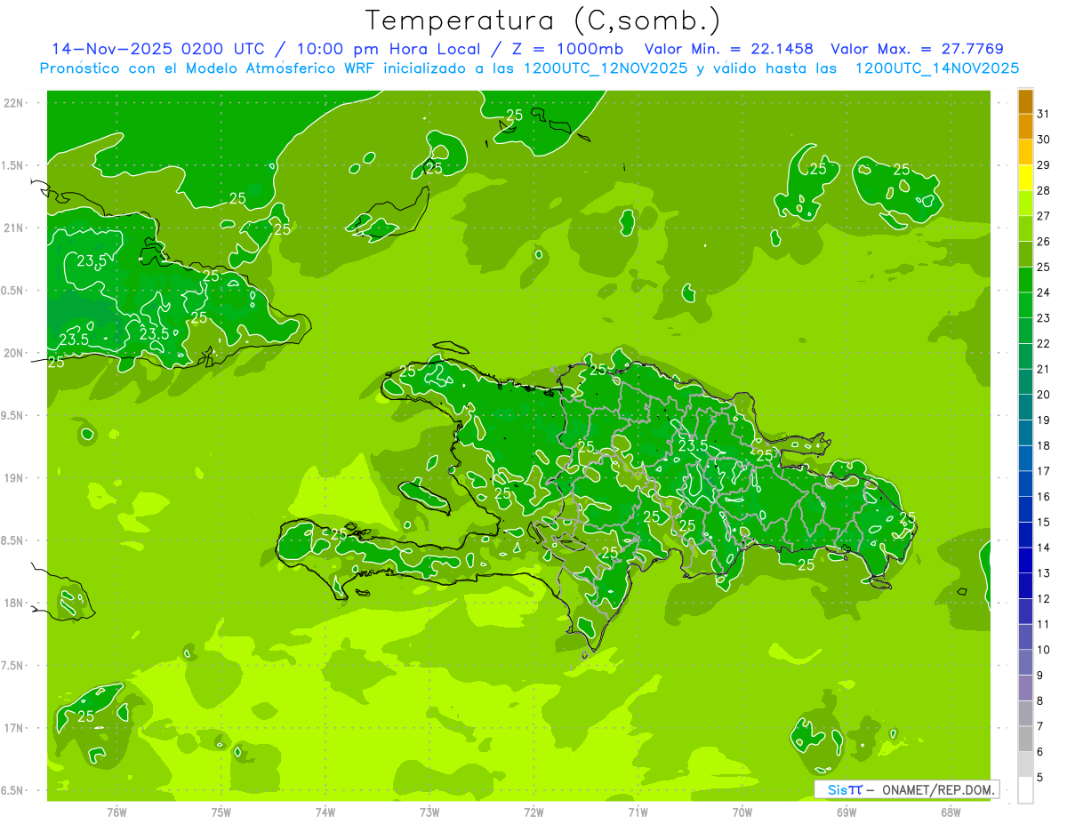This screenshot has width=1067, height=824.
Task: Click the "21N" latitude label
Action: 14,228
